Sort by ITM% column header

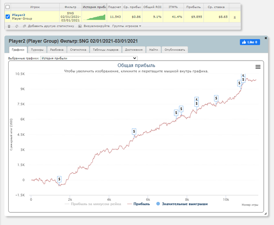click(173, 7)
